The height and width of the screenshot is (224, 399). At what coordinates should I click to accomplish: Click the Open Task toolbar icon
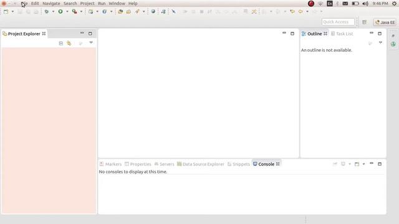128,11
